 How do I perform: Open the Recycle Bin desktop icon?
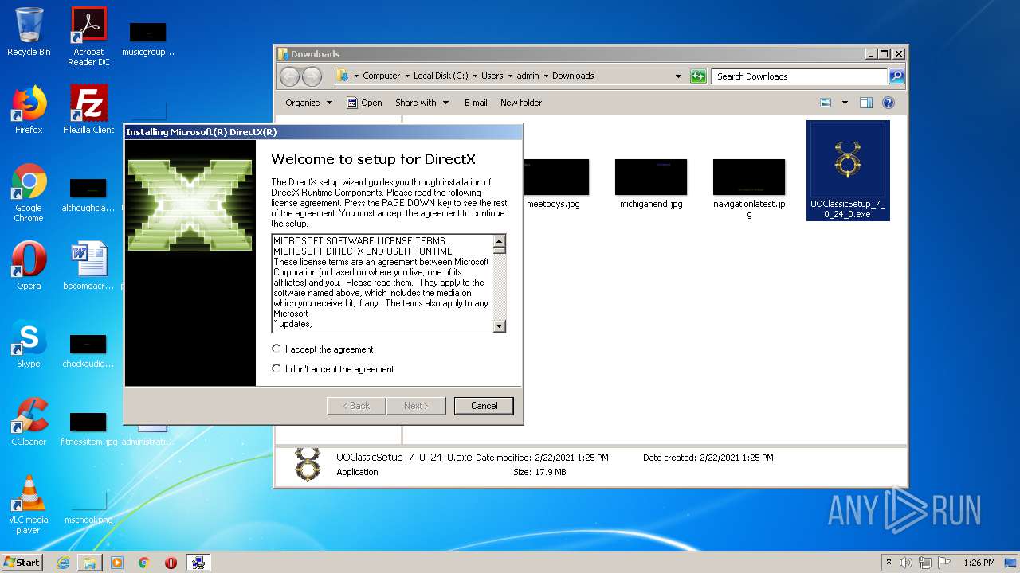coord(29,32)
